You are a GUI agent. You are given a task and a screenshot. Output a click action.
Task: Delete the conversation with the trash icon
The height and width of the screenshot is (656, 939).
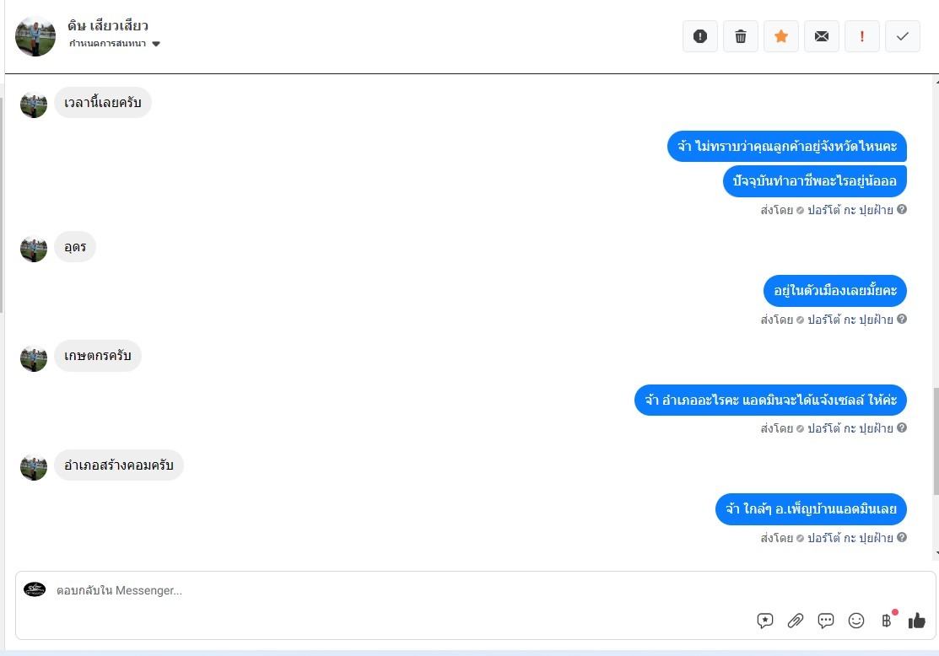pyautogui.click(x=741, y=36)
